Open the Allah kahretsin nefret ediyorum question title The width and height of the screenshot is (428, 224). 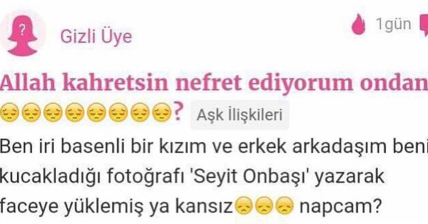tap(214, 83)
